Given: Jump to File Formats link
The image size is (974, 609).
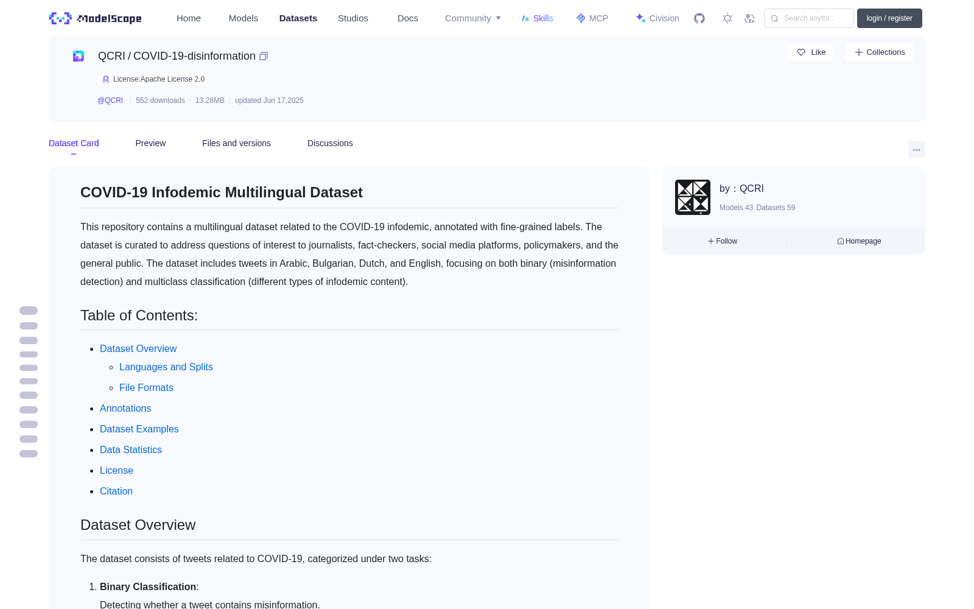Looking at the screenshot, I should pyautogui.click(x=146, y=387).
